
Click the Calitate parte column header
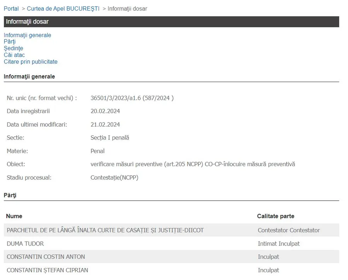point(276,216)
